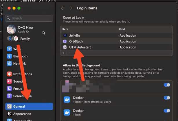Click second Docker whale icon, 1 item
Image resolution: width=178 pixels, height=121 pixels.
click(x=67, y=113)
